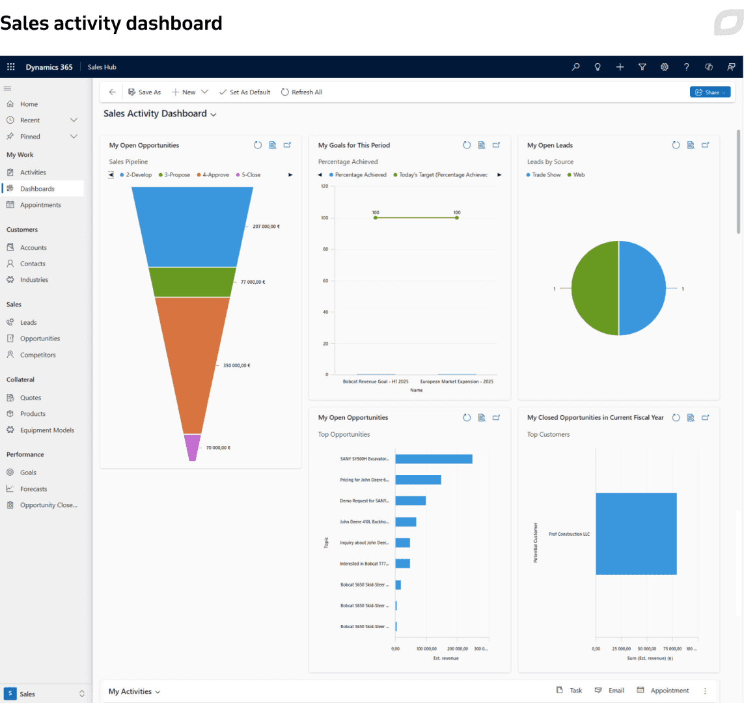744x703 pixels.
Task: Open the lightbulb assistant icon
Action: click(x=598, y=67)
